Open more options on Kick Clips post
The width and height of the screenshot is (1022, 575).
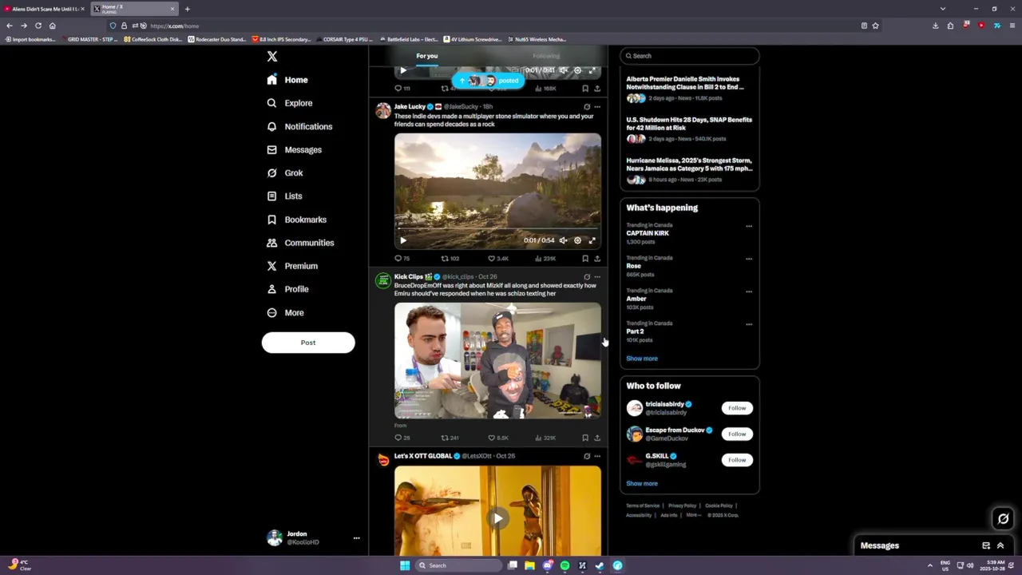(597, 277)
